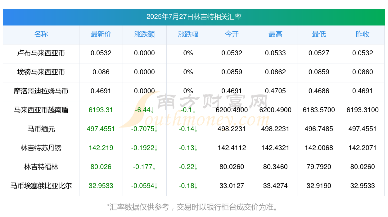Click low value 6183.5700
The image size is (388, 217).
[x=319, y=110]
